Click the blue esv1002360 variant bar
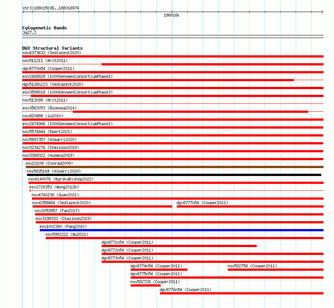The height and width of the screenshot is (308, 334). (x=182, y=230)
